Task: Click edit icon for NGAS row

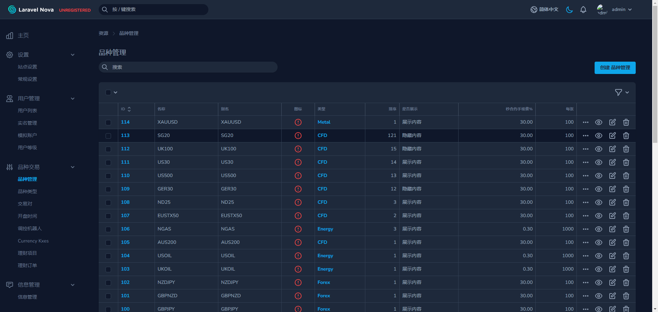Action: pos(612,229)
